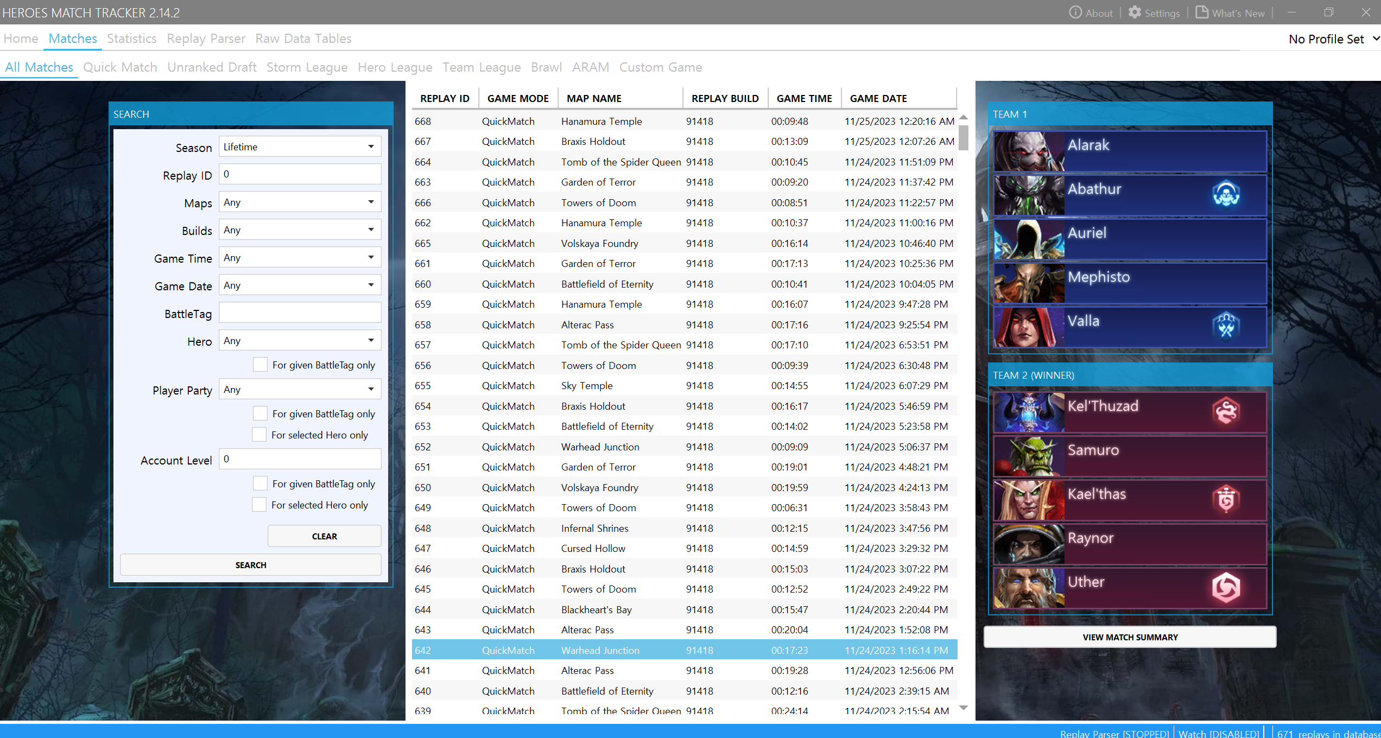This screenshot has width=1381, height=738.
Task: Select Mephisto hero portrait
Action: [1029, 283]
